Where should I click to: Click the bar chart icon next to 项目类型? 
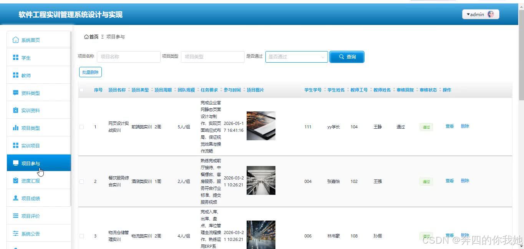pyautogui.click(x=16, y=128)
